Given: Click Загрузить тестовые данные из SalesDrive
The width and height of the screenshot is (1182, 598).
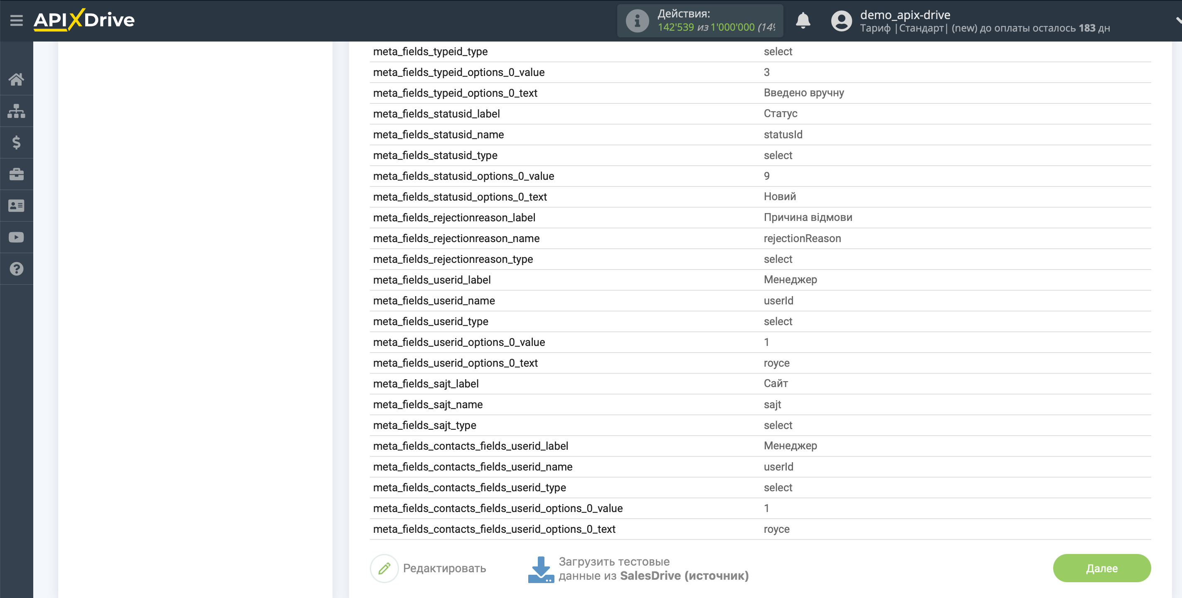Looking at the screenshot, I should tap(653, 569).
